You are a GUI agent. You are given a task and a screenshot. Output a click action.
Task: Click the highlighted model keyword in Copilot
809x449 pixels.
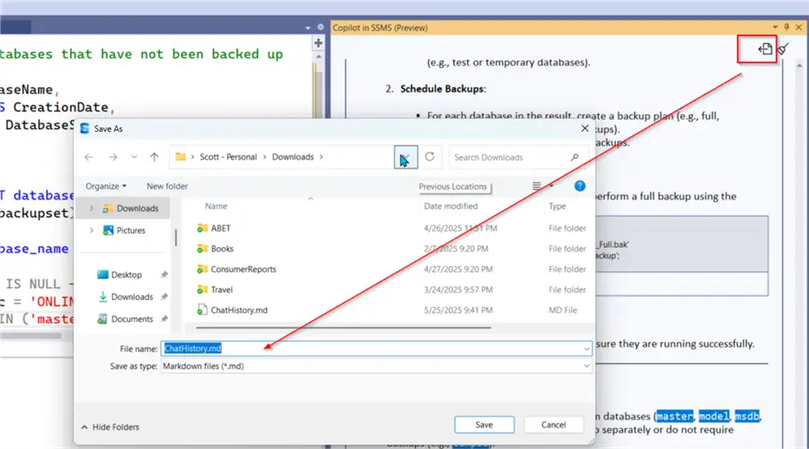(x=714, y=416)
